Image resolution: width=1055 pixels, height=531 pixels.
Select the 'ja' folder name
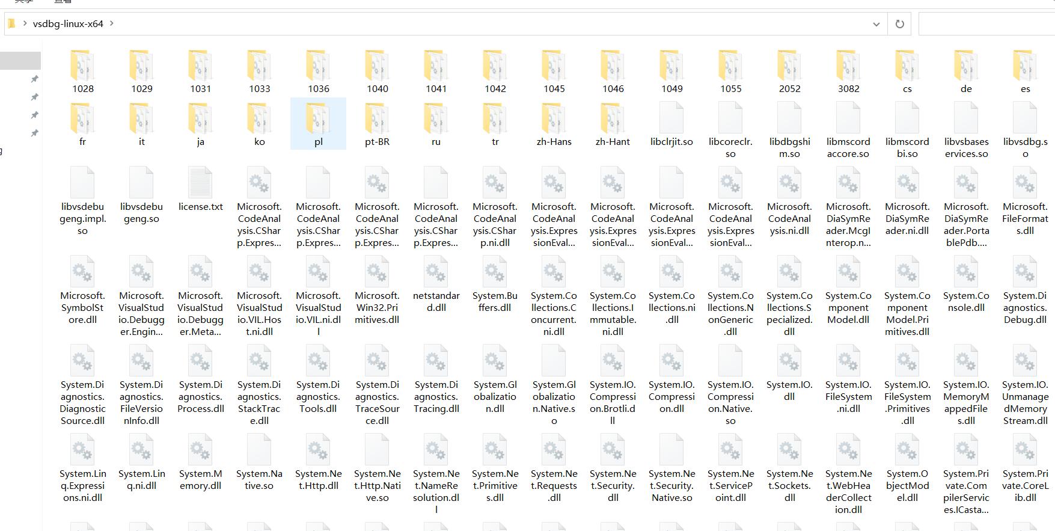coord(200,142)
